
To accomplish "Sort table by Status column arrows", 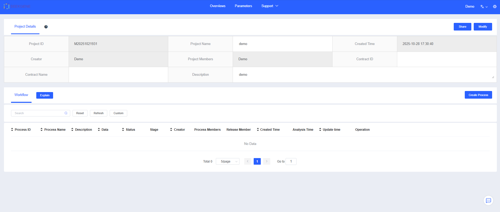I will pyautogui.click(x=123, y=130).
